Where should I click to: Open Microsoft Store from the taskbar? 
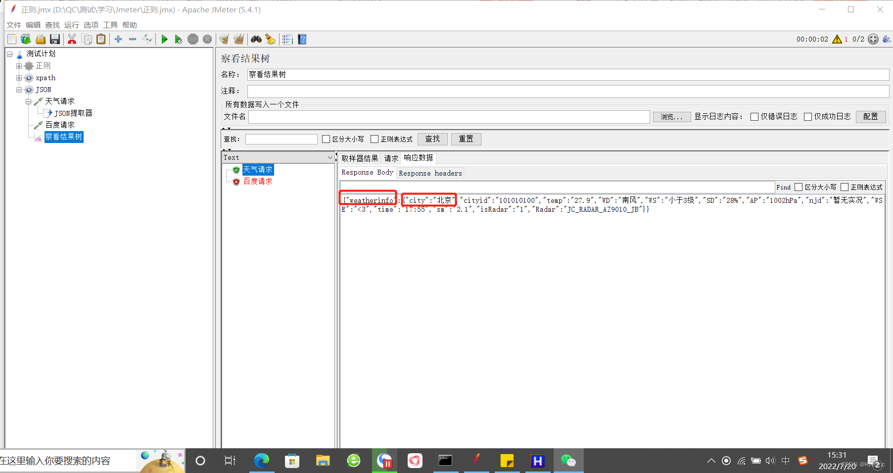292,461
